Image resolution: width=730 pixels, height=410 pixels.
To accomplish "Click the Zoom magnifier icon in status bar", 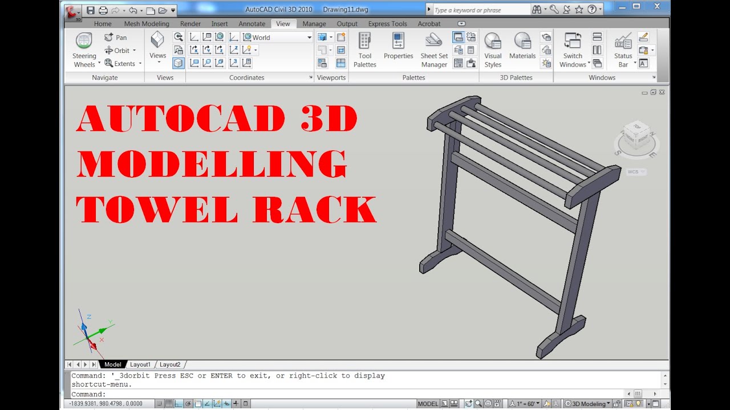I will (x=478, y=404).
